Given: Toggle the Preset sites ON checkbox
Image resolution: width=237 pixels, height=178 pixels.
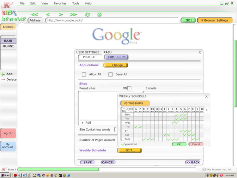Looking at the screenshot, I should pyautogui.click(x=129, y=88).
